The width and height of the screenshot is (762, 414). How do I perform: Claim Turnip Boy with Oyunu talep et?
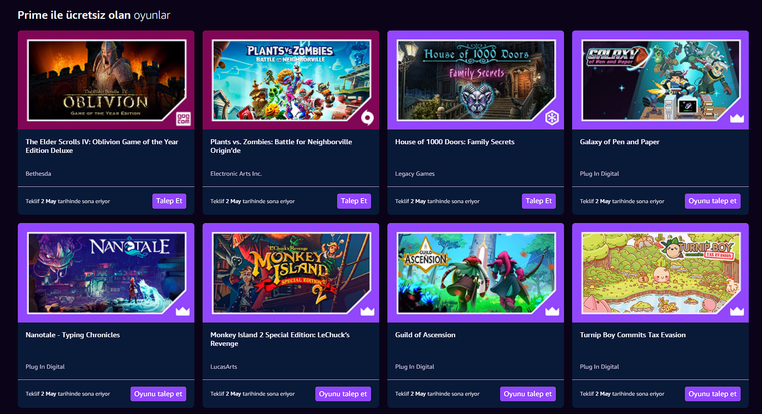coord(712,394)
